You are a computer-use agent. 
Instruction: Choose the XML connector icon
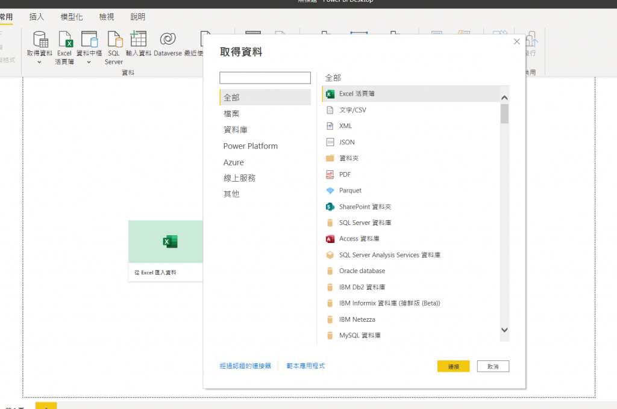click(x=330, y=126)
